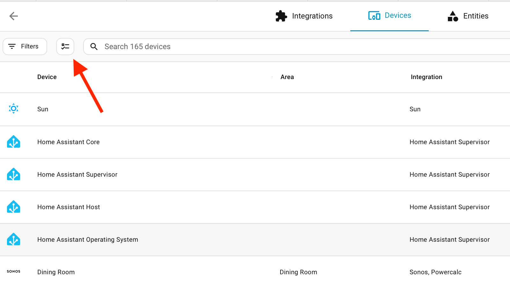The image size is (510, 287).
Task: Click the Home Assistant Operating System icon
Action: pos(14,239)
